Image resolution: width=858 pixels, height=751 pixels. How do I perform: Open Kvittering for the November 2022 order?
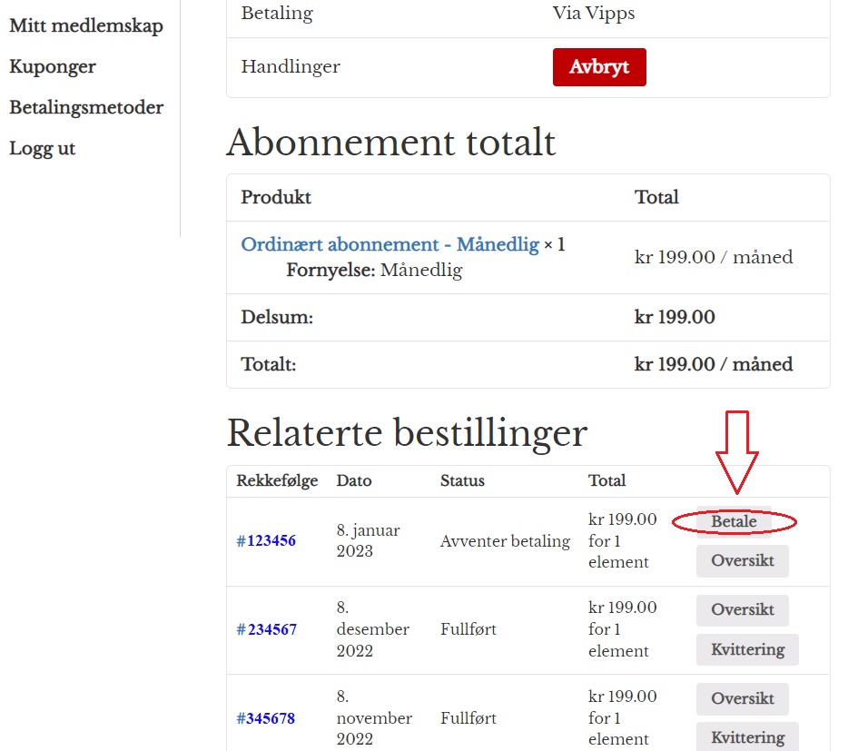tap(746, 736)
